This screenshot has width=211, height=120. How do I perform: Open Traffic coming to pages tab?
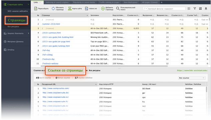click(109, 2)
